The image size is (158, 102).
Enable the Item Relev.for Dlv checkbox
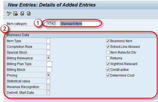click(108, 53)
